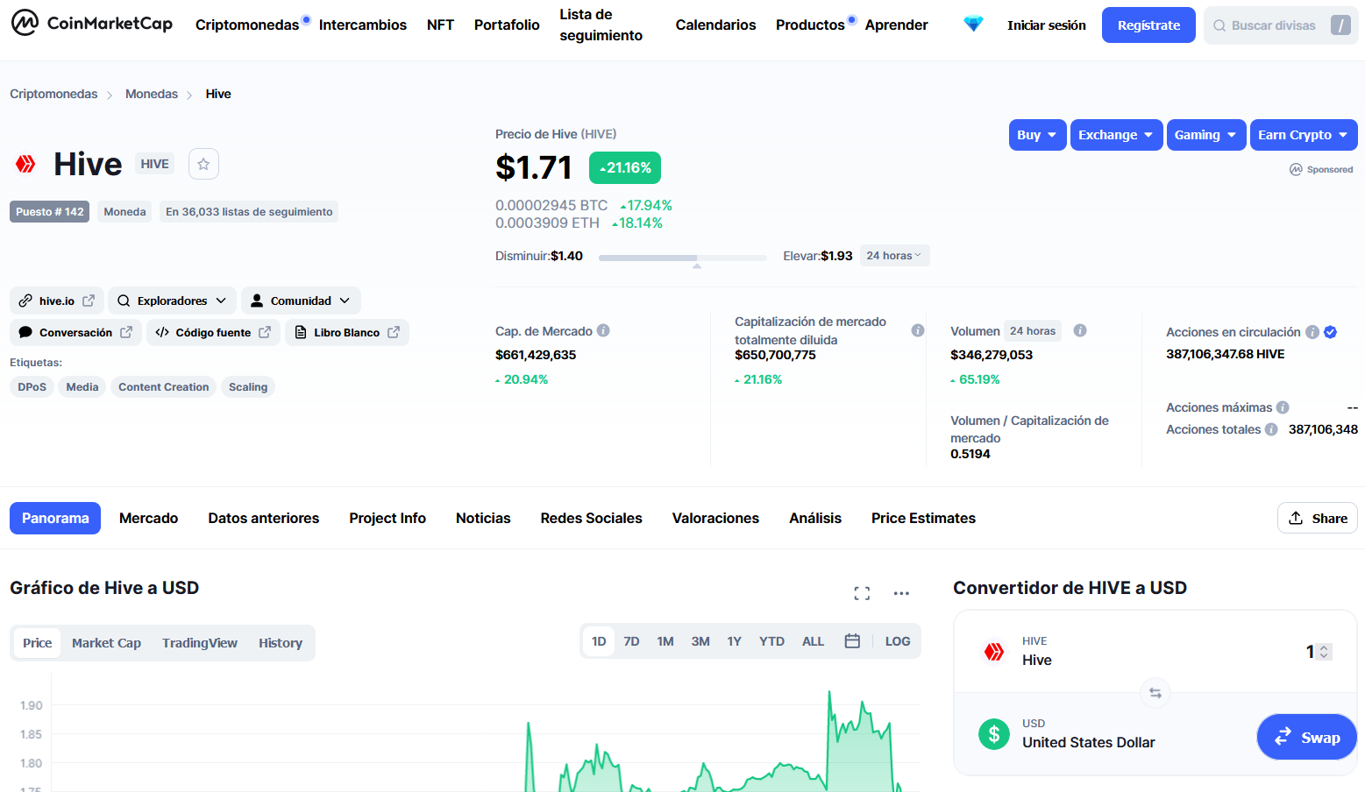Change the 24 horas price range dropdown
The height and width of the screenshot is (792, 1365).
tap(894, 256)
